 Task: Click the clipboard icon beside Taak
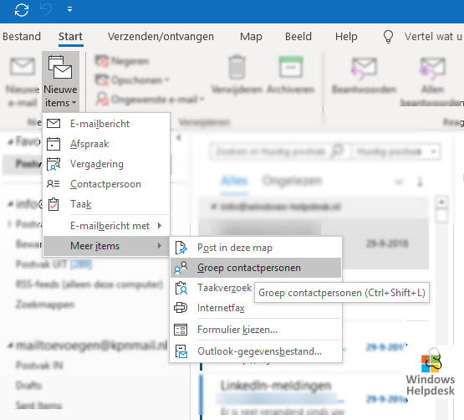pyautogui.click(x=54, y=204)
